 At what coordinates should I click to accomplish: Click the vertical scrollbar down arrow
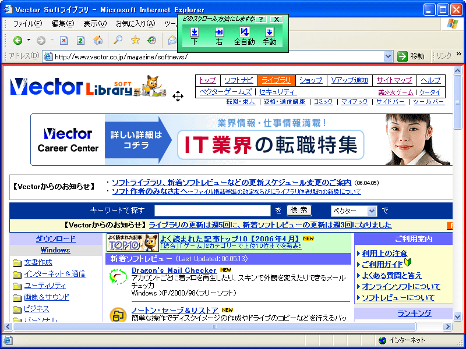[458, 317]
